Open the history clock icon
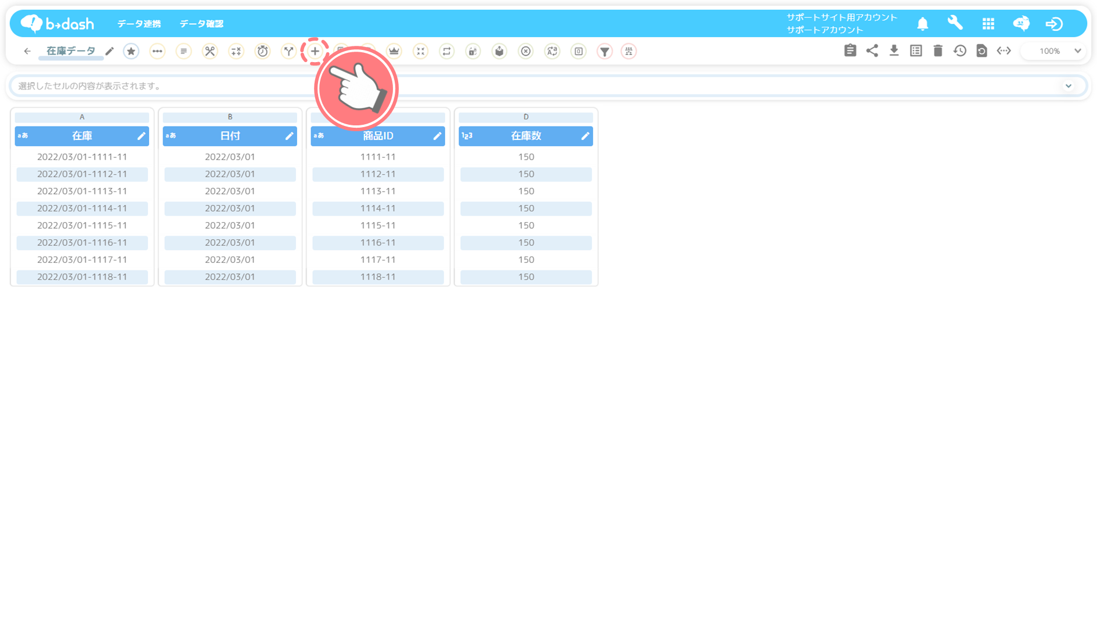1097x617 pixels. pos(960,50)
